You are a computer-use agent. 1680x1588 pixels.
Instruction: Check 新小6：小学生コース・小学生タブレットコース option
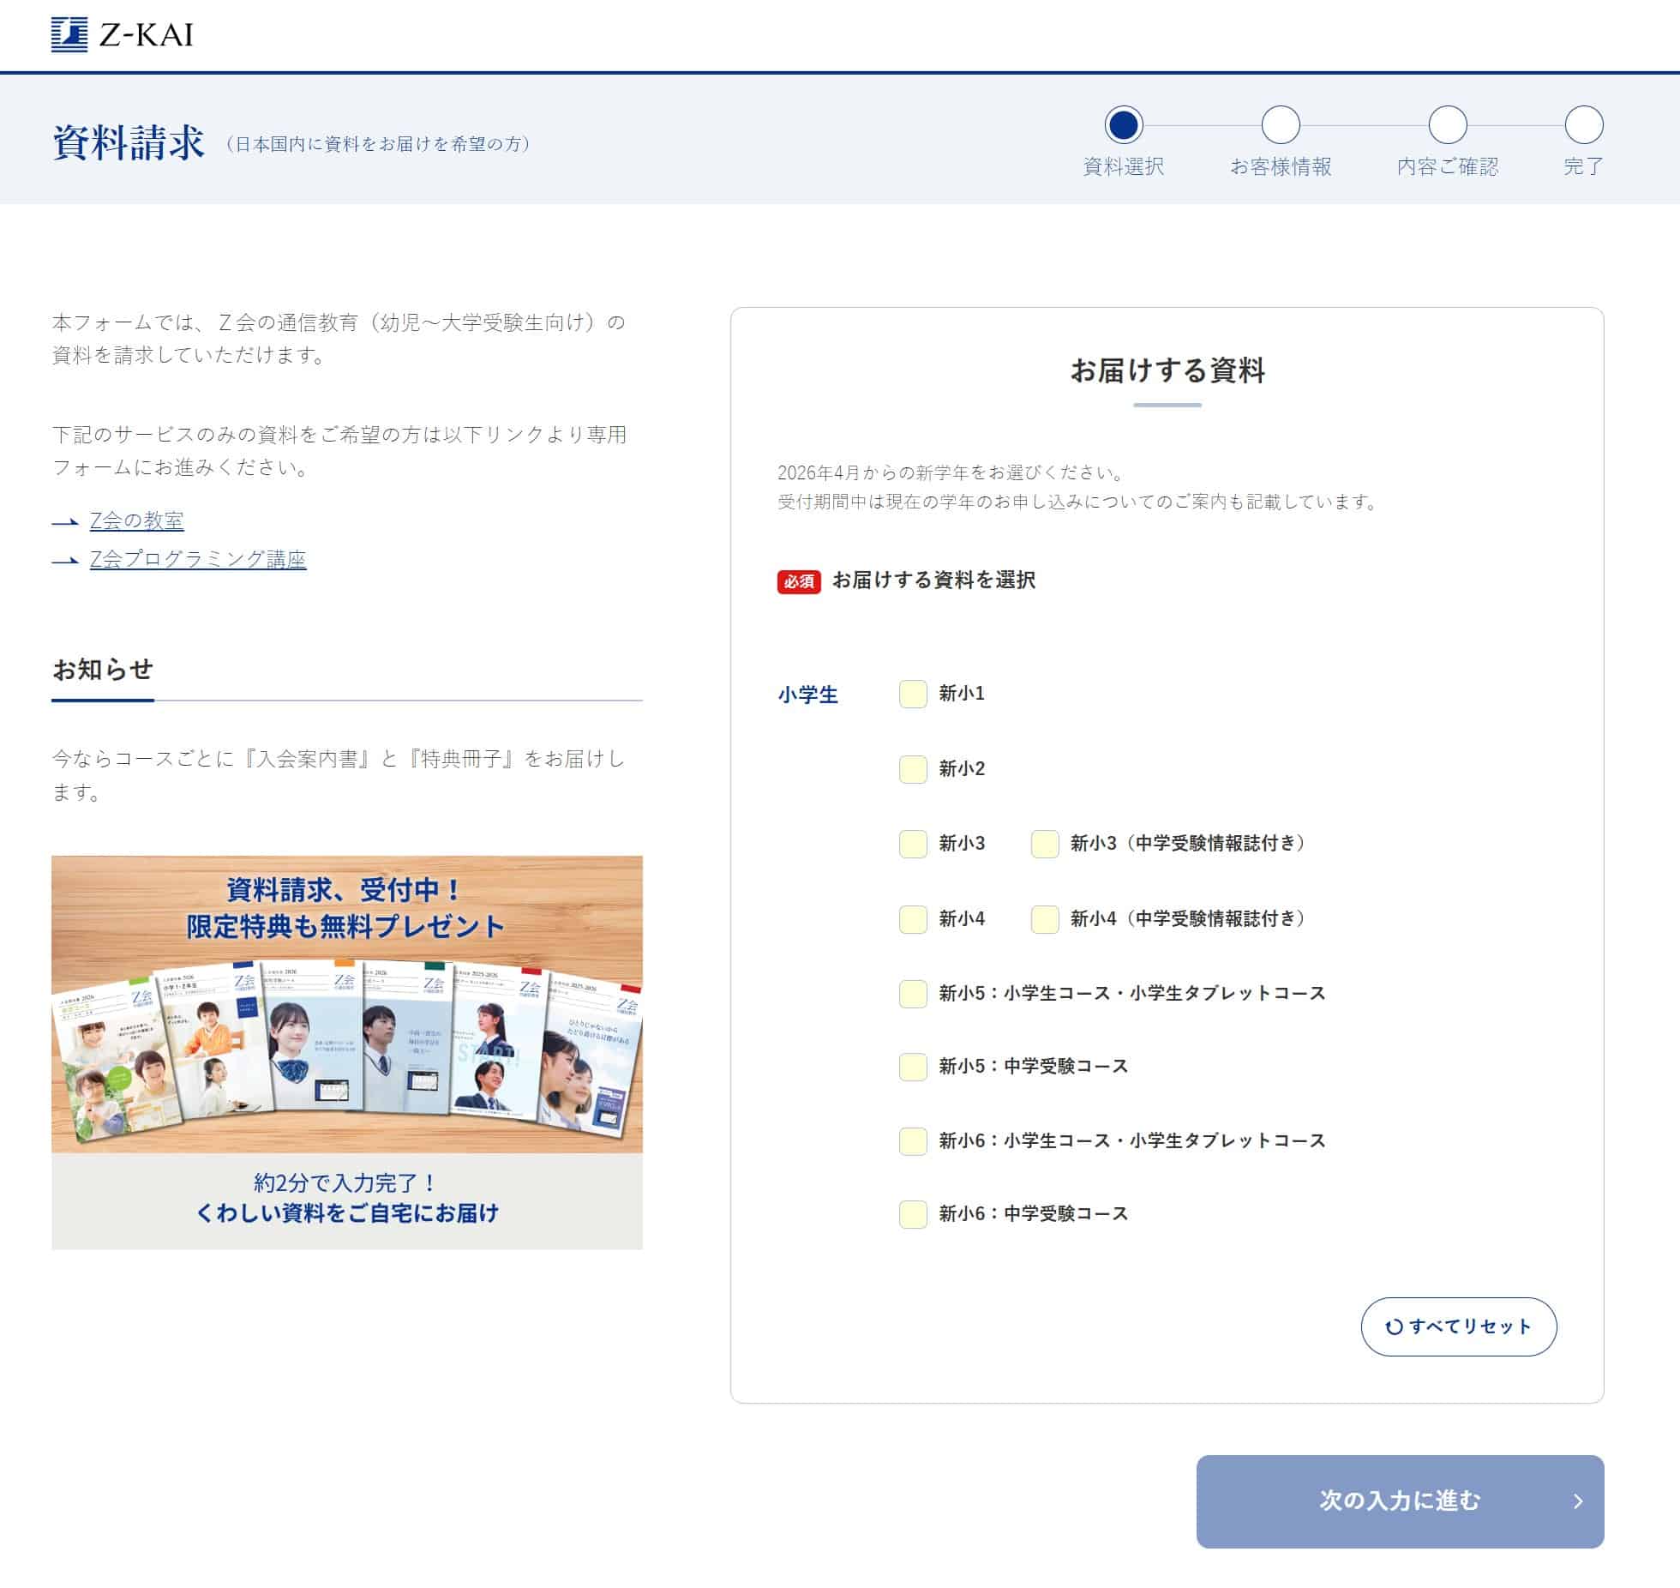tap(913, 1141)
